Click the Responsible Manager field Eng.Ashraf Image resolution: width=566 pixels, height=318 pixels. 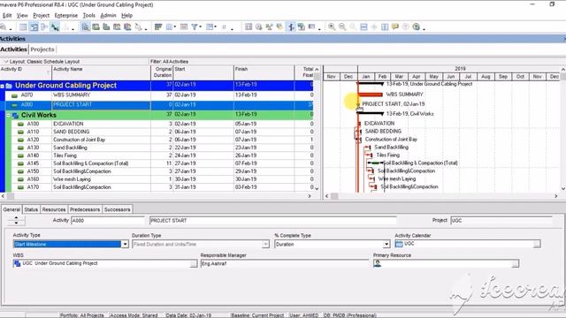click(x=285, y=263)
